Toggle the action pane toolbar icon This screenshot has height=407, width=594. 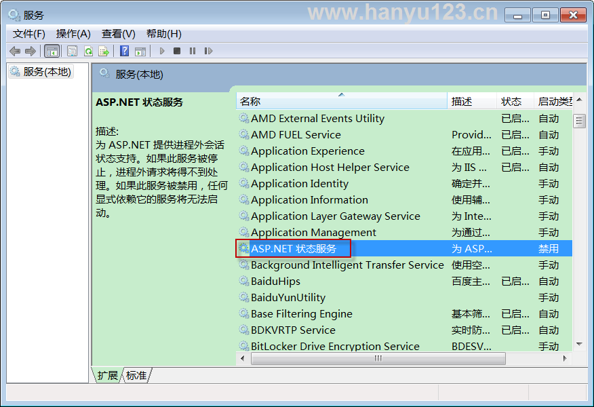(x=140, y=51)
